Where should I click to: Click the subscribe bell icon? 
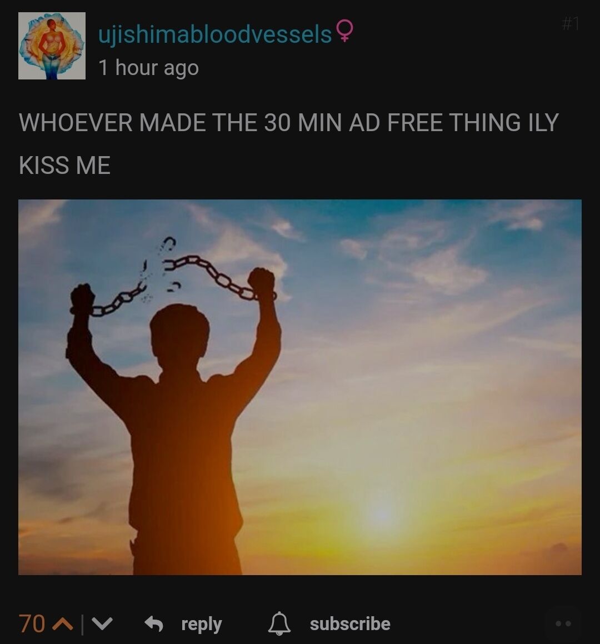279,623
